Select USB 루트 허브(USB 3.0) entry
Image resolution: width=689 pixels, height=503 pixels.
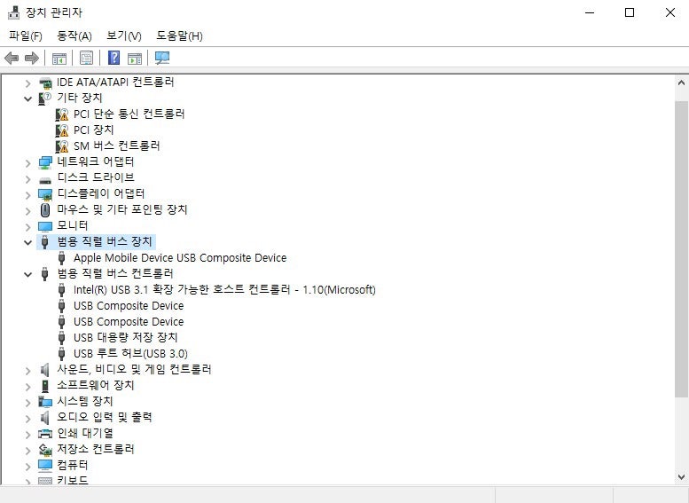pos(130,353)
